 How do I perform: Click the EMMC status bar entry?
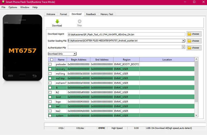click(x=102, y=128)
